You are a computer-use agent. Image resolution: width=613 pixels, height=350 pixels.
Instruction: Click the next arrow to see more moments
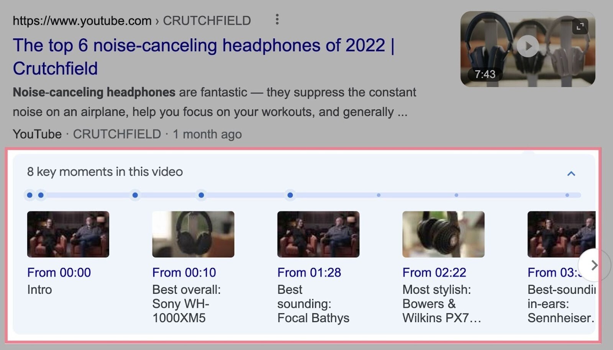point(594,265)
